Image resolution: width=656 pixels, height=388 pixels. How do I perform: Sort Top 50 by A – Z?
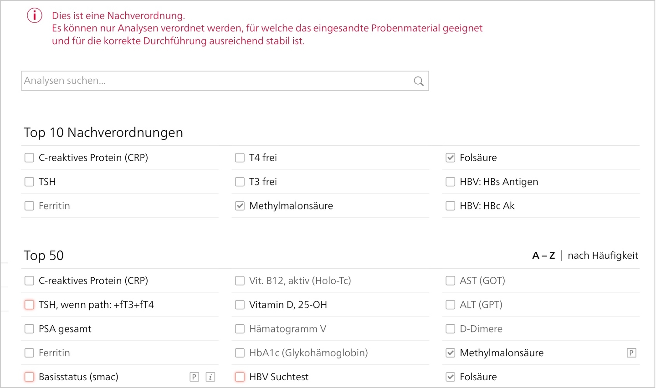(x=543, y=255)
